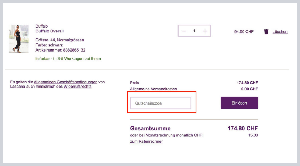The image size is (300, 166).
Task: Click the Einlösen button
Action: coord(239,103)
